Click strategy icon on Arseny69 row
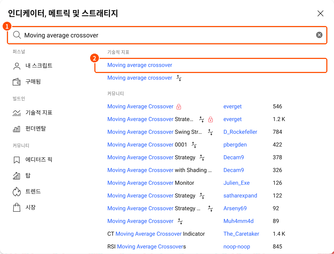 tap(210, 209)
